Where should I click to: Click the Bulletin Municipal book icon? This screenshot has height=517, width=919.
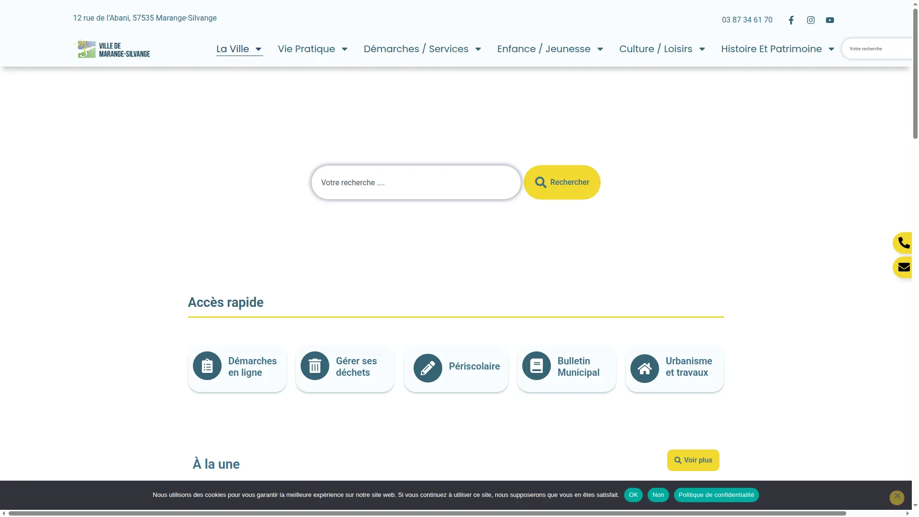pyautogui.click(x=537, y=366)
